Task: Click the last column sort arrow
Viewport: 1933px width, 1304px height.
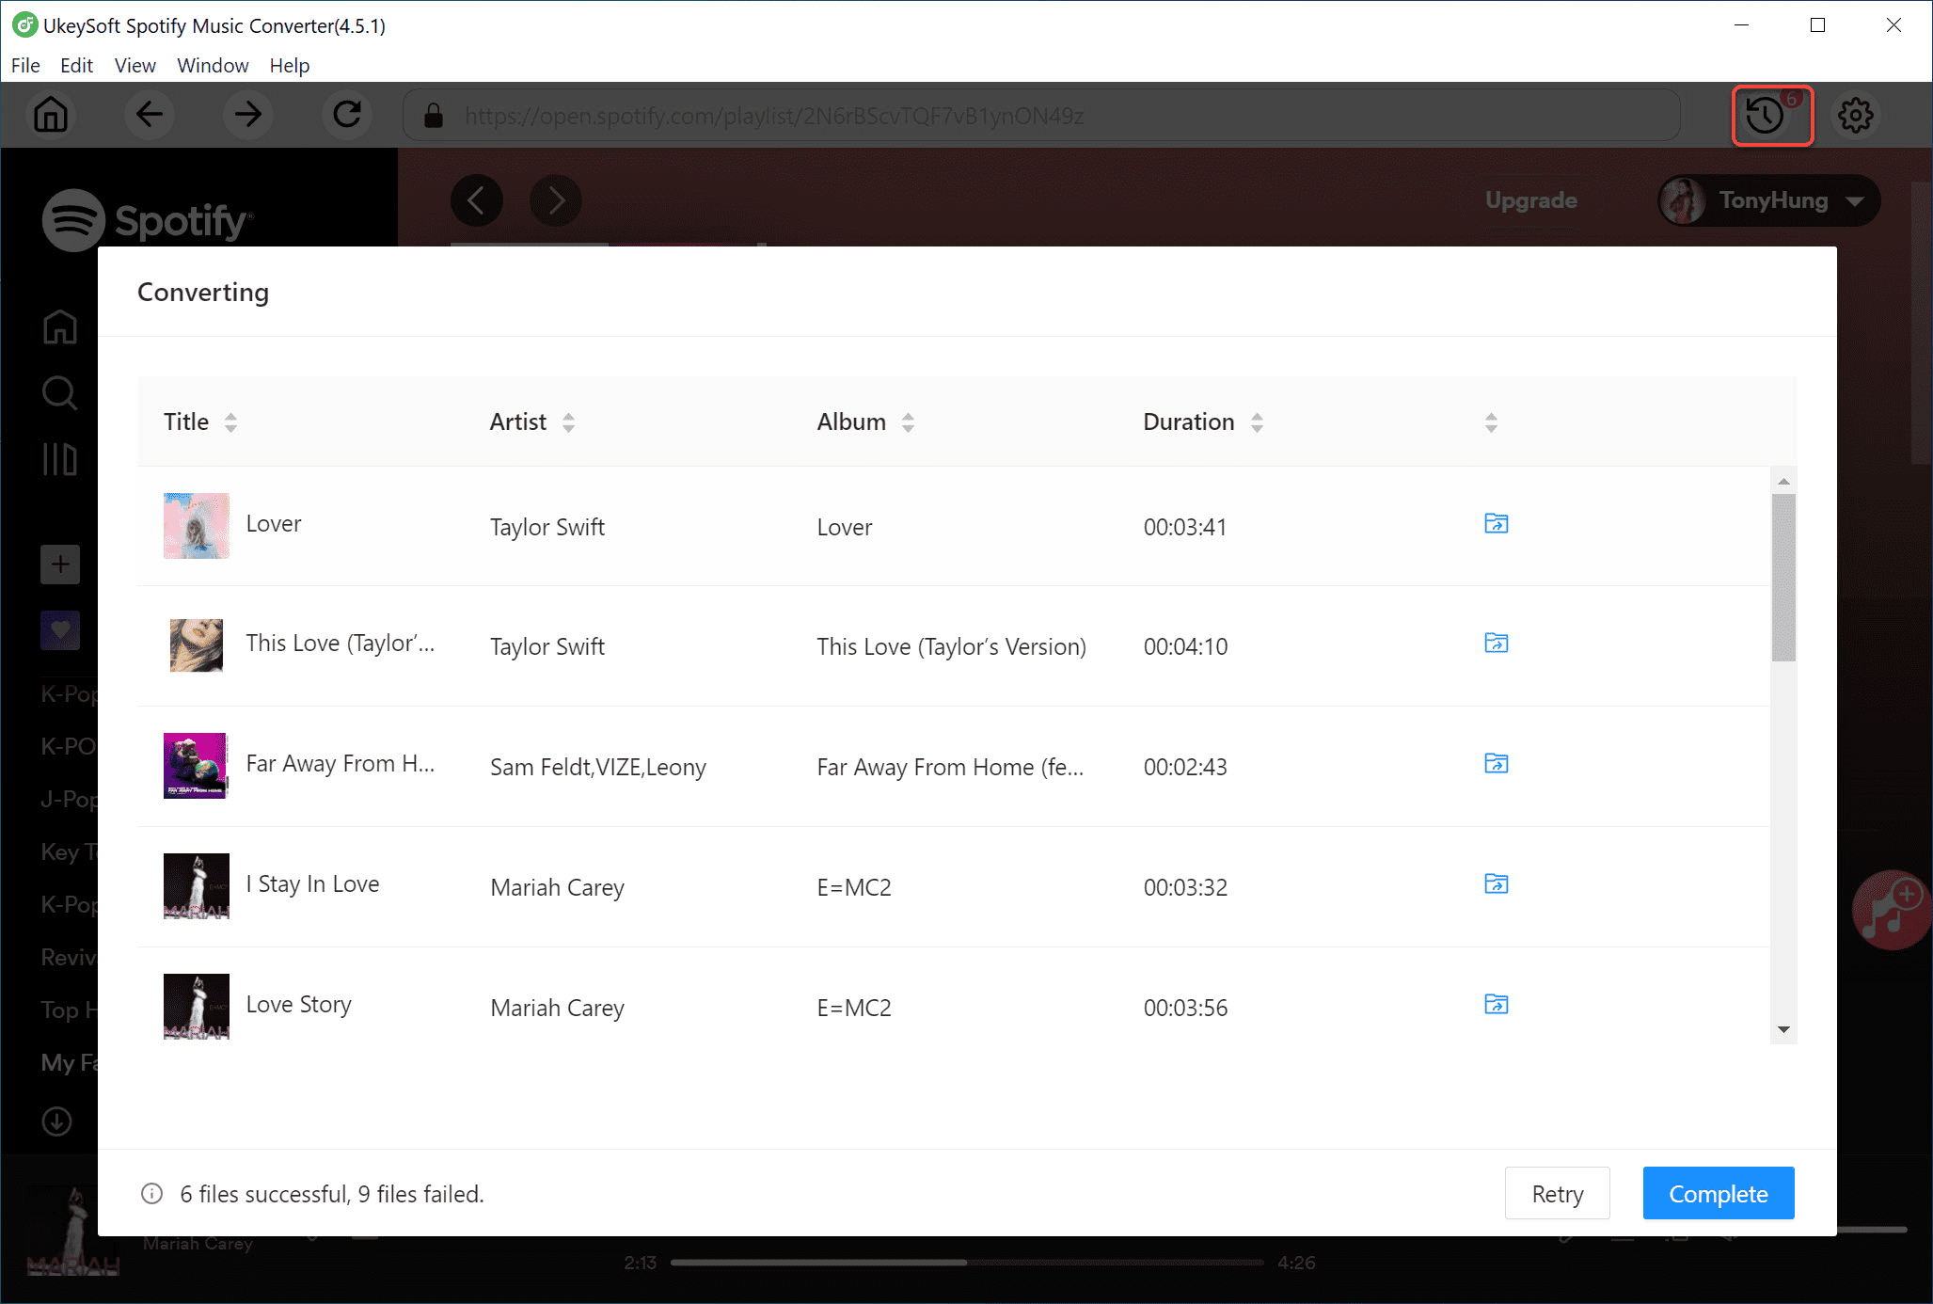Action: (1491, 422)
